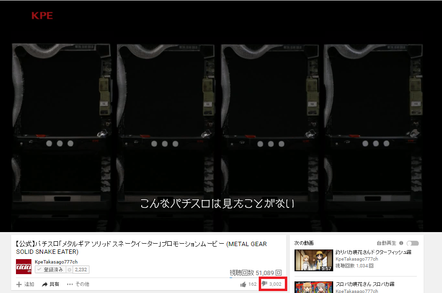Click the thumbs-up like icon
Viewport: 442px width, 293px height.
click(243, 284)
